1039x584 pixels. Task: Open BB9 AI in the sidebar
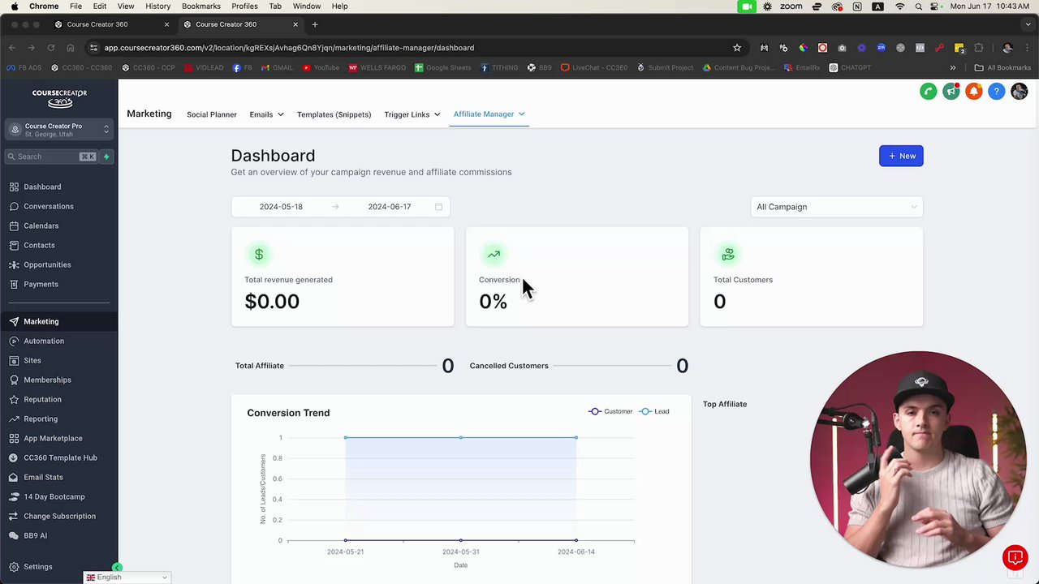tap(35, 535)
